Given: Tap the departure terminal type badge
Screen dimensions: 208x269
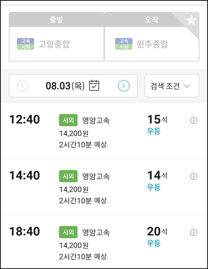Looking at the screenshot, I should [x=25, y=44].
